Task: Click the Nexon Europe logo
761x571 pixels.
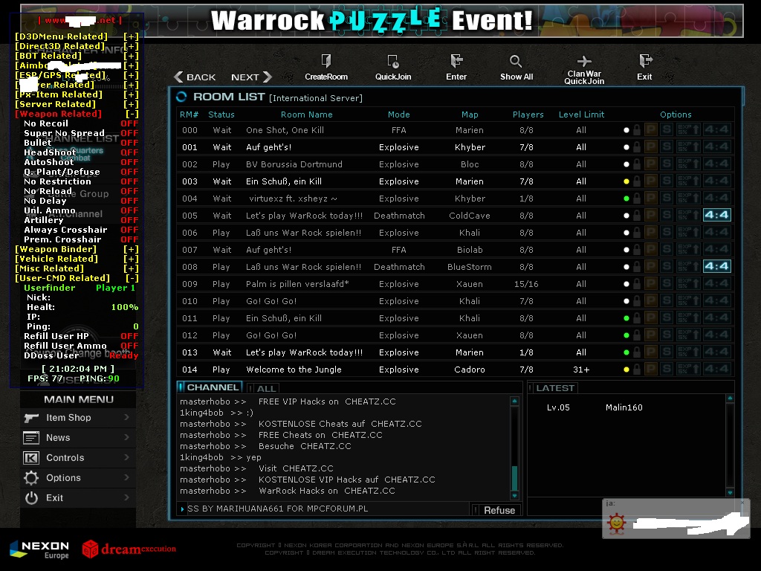Action: [x=39, y=550]
